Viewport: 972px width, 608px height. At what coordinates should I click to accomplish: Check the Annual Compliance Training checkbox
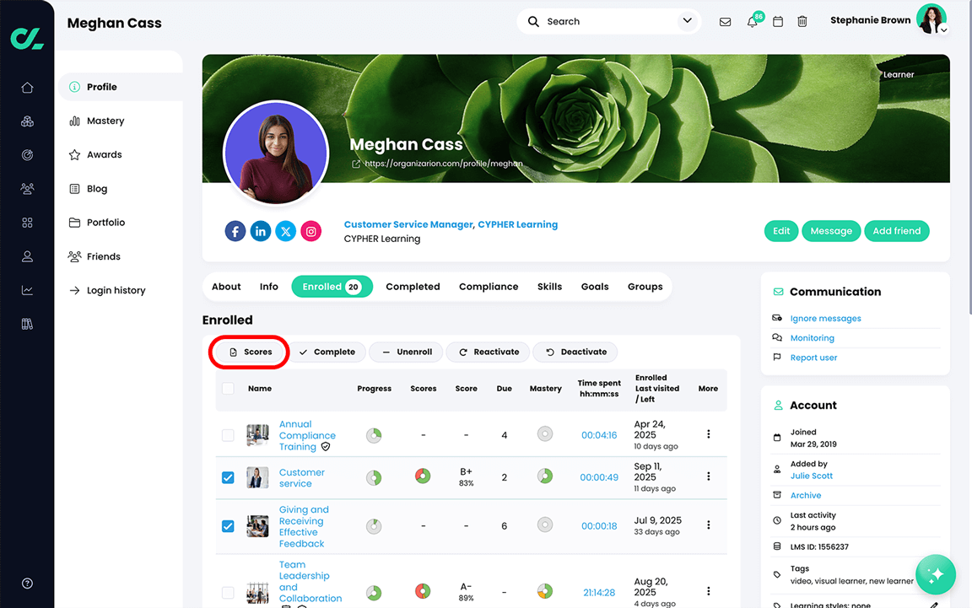tap(228, 435)
